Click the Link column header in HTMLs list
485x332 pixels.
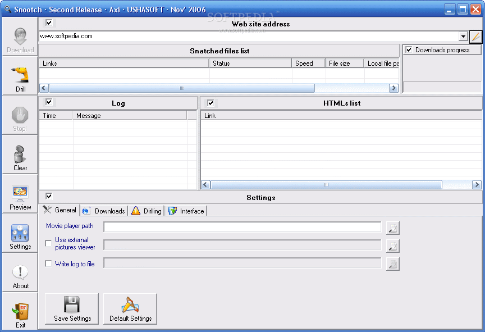[341, 115]
